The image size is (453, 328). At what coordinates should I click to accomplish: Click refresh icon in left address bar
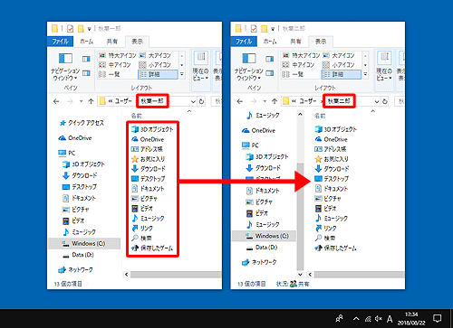[201, 101]
